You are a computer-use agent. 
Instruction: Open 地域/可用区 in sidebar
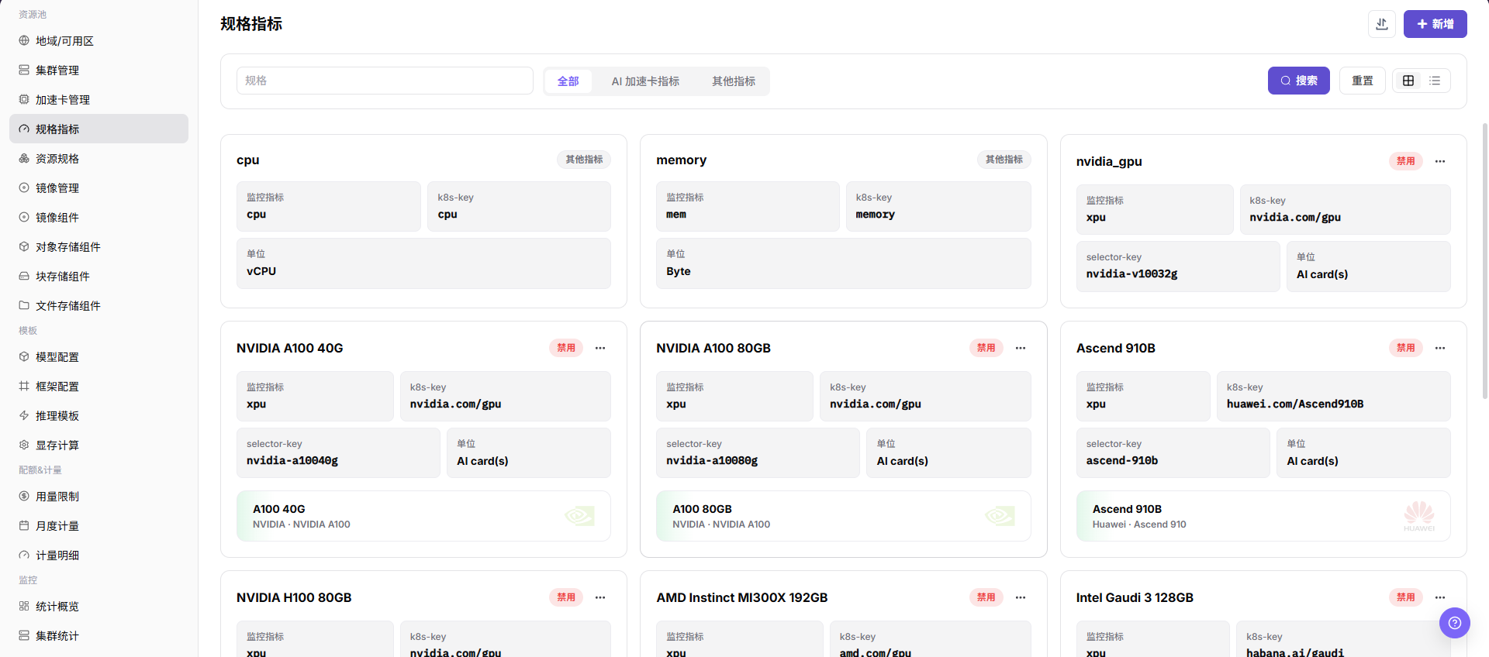click(x=98, y=41)
